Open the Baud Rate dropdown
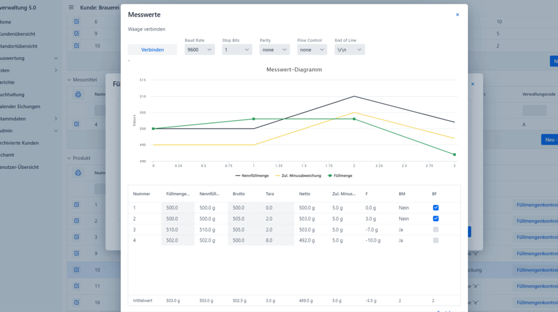 pos(199,50)
